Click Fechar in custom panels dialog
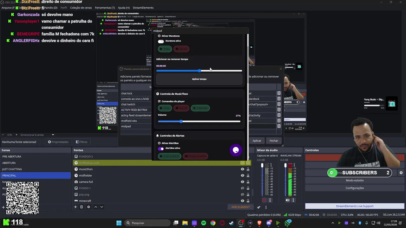 pyautogui.click(x=274, y=141)
